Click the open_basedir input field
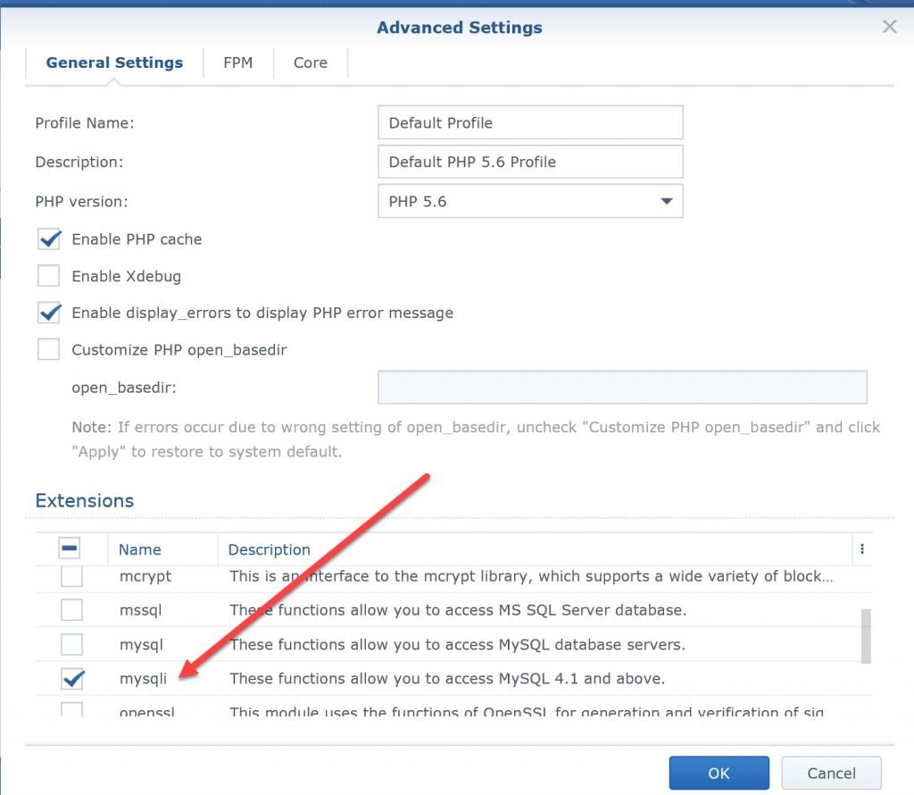This screenshot has width=914, height=795. point(622,387)
